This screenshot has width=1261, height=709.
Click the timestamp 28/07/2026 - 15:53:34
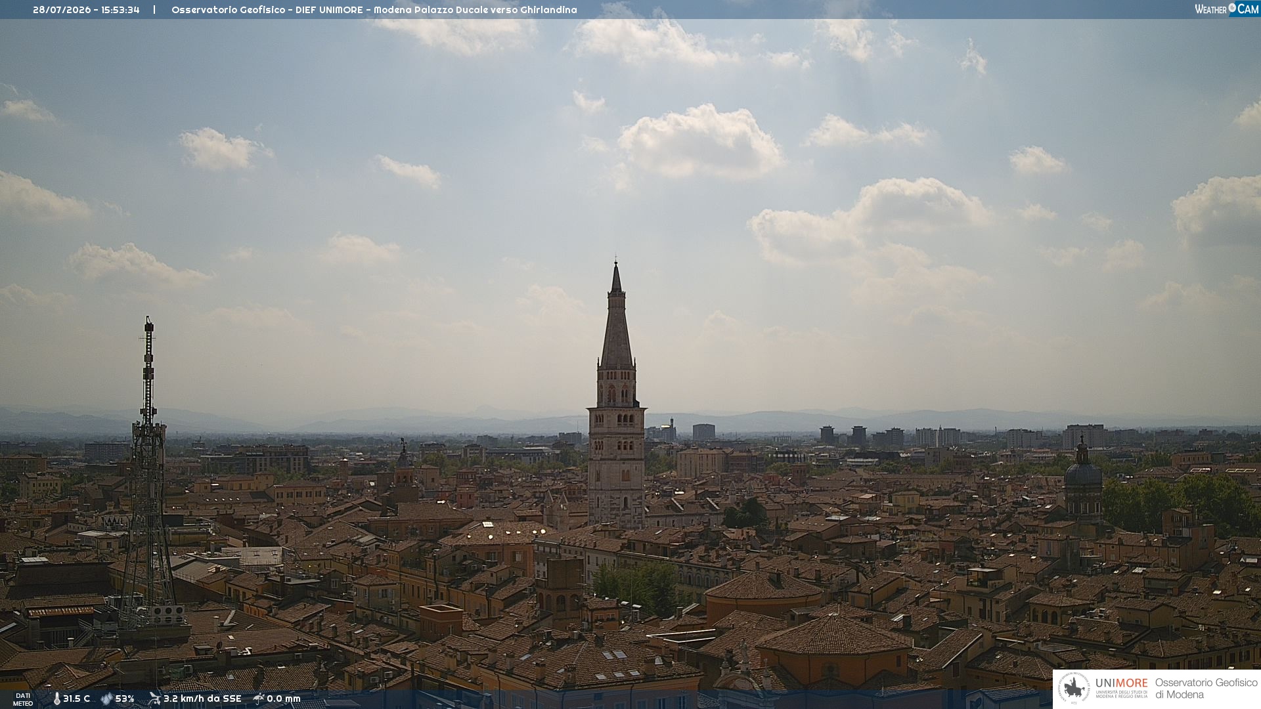coord(86,10)
